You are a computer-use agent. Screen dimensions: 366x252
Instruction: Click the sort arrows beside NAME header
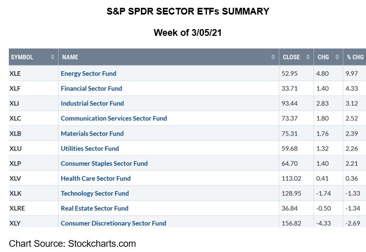273,57
